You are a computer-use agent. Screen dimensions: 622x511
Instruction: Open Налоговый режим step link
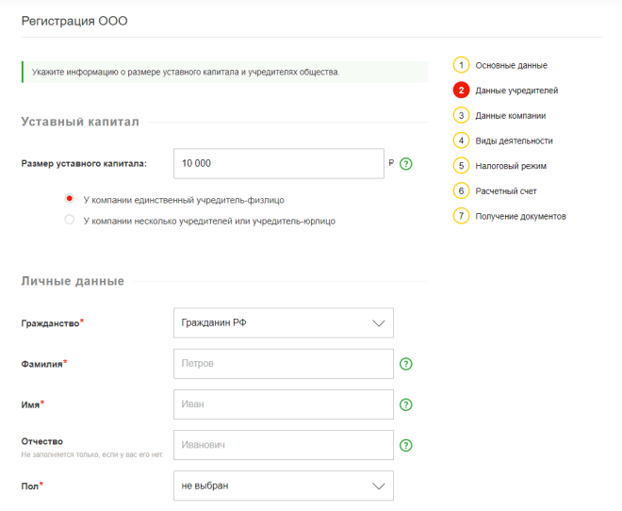coord(511,166)
